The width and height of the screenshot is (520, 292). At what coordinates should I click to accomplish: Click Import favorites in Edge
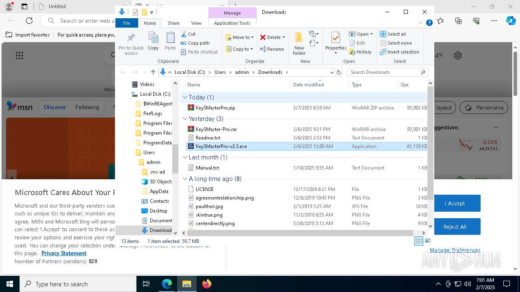coord(28,35)
